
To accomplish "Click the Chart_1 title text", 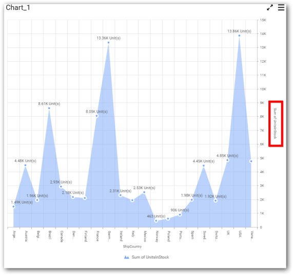I will 18,8.
